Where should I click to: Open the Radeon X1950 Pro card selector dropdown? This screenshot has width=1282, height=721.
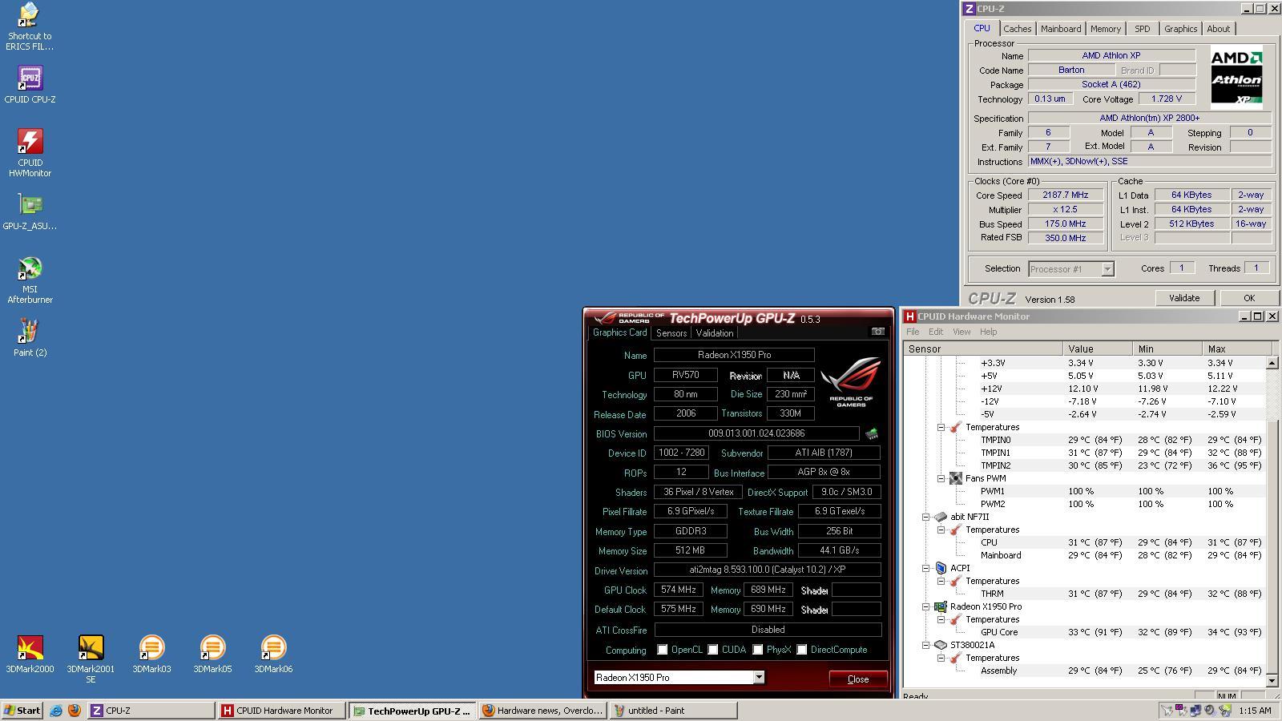[x=758, y=678]
